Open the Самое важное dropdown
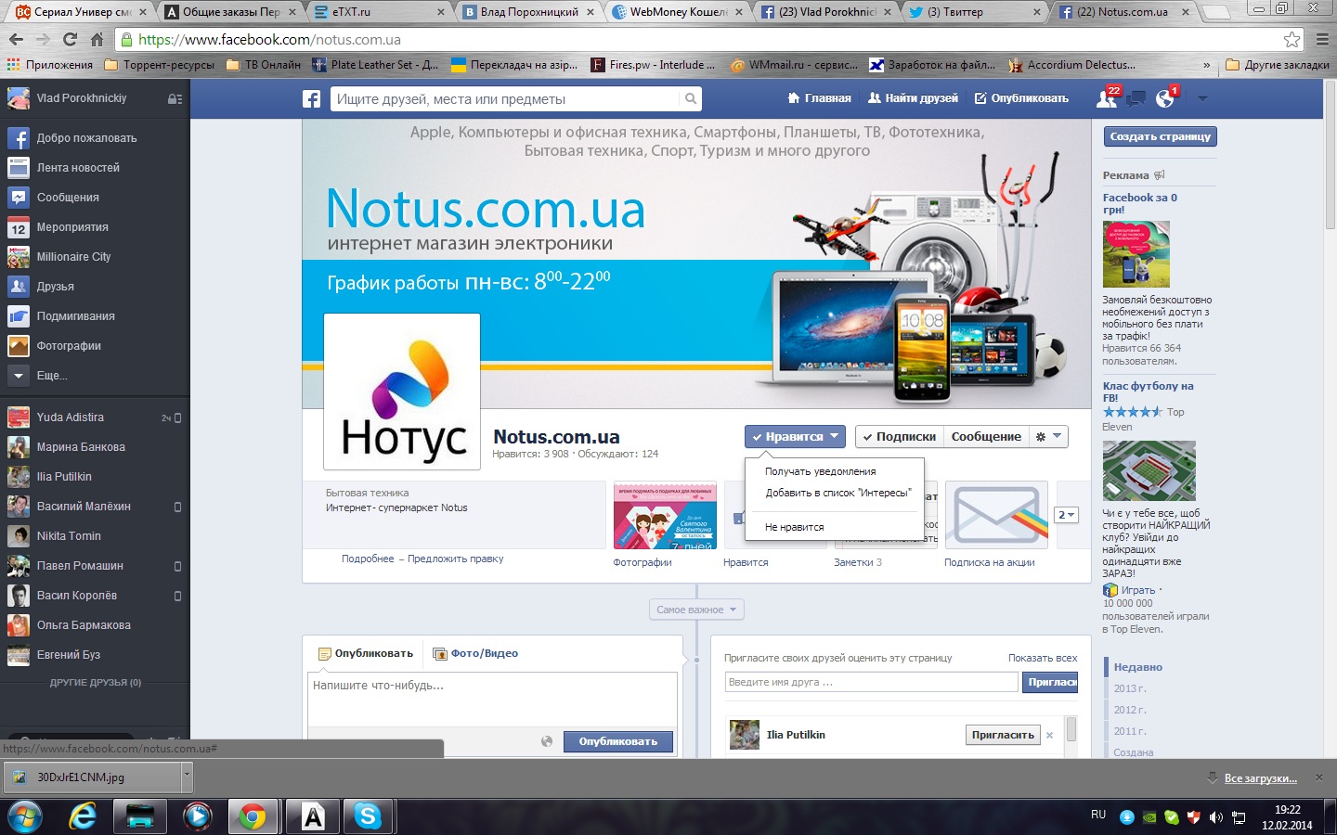The image size is (1337, 835). (x=696, y=610)
